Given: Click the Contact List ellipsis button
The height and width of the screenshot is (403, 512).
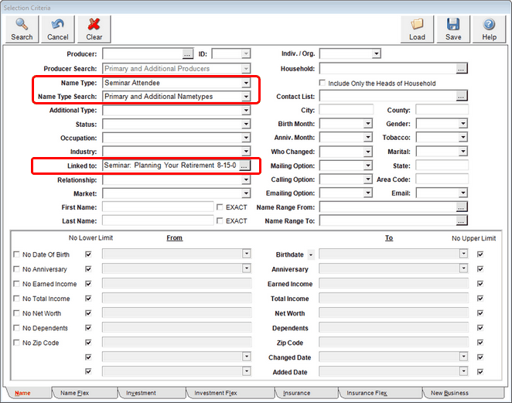Looking at the screenshot, I should pyautogui.click(x=462, y=97).
